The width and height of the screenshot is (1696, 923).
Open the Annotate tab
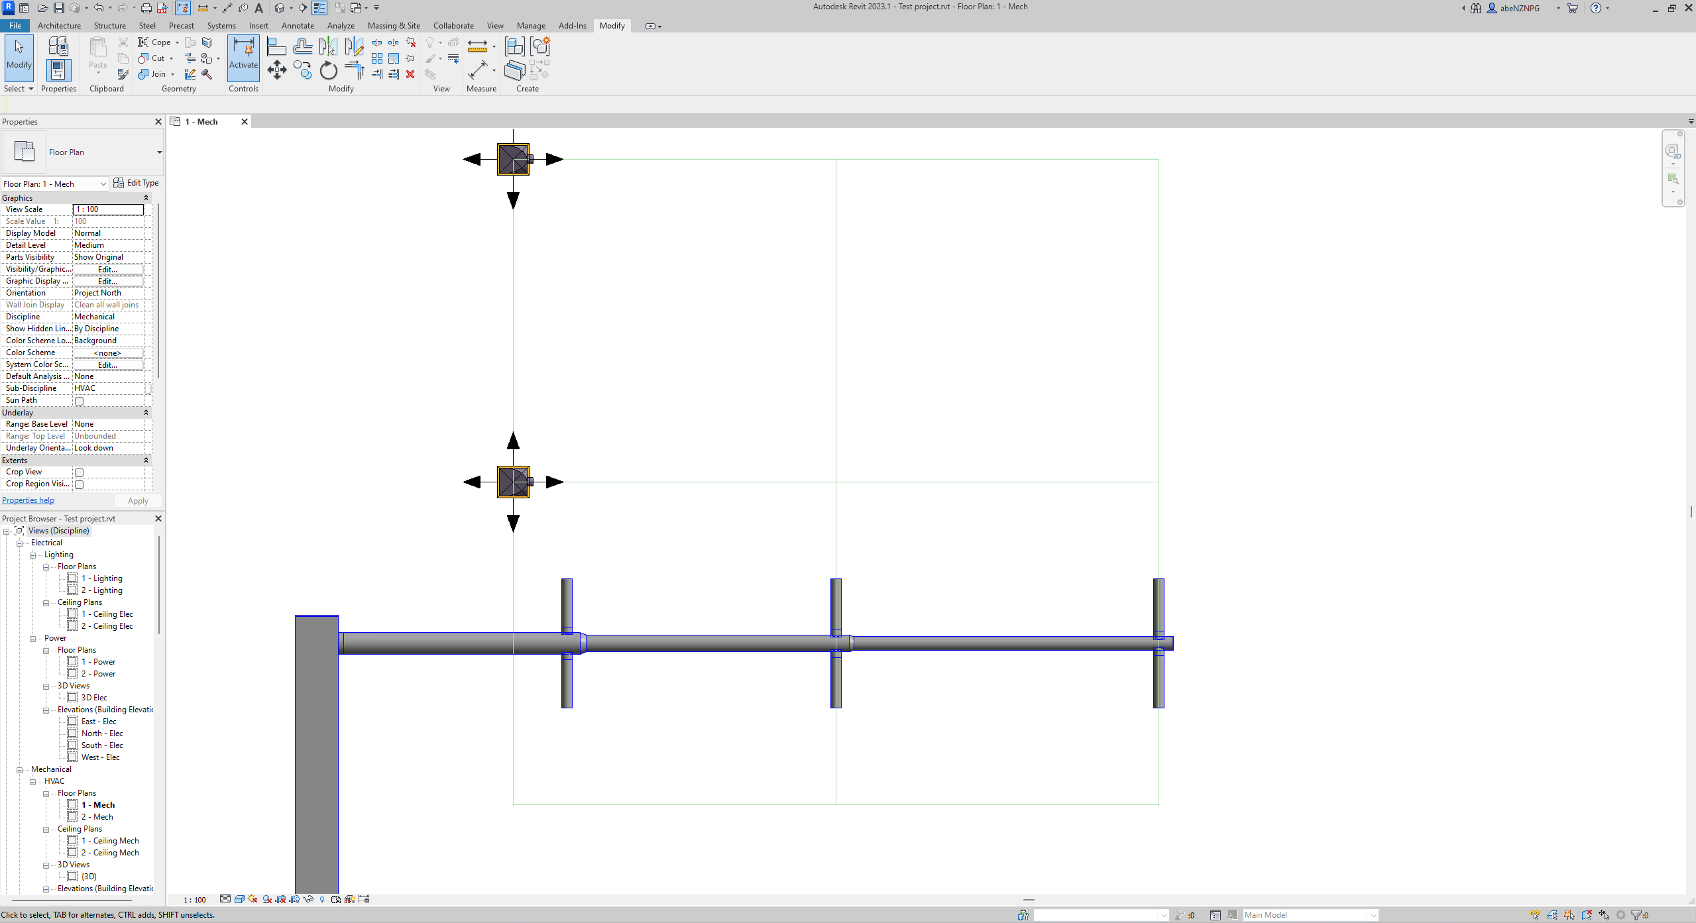coord(298,26)
